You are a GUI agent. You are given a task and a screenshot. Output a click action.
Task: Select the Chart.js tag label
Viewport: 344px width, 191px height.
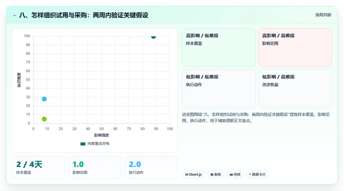195,174
